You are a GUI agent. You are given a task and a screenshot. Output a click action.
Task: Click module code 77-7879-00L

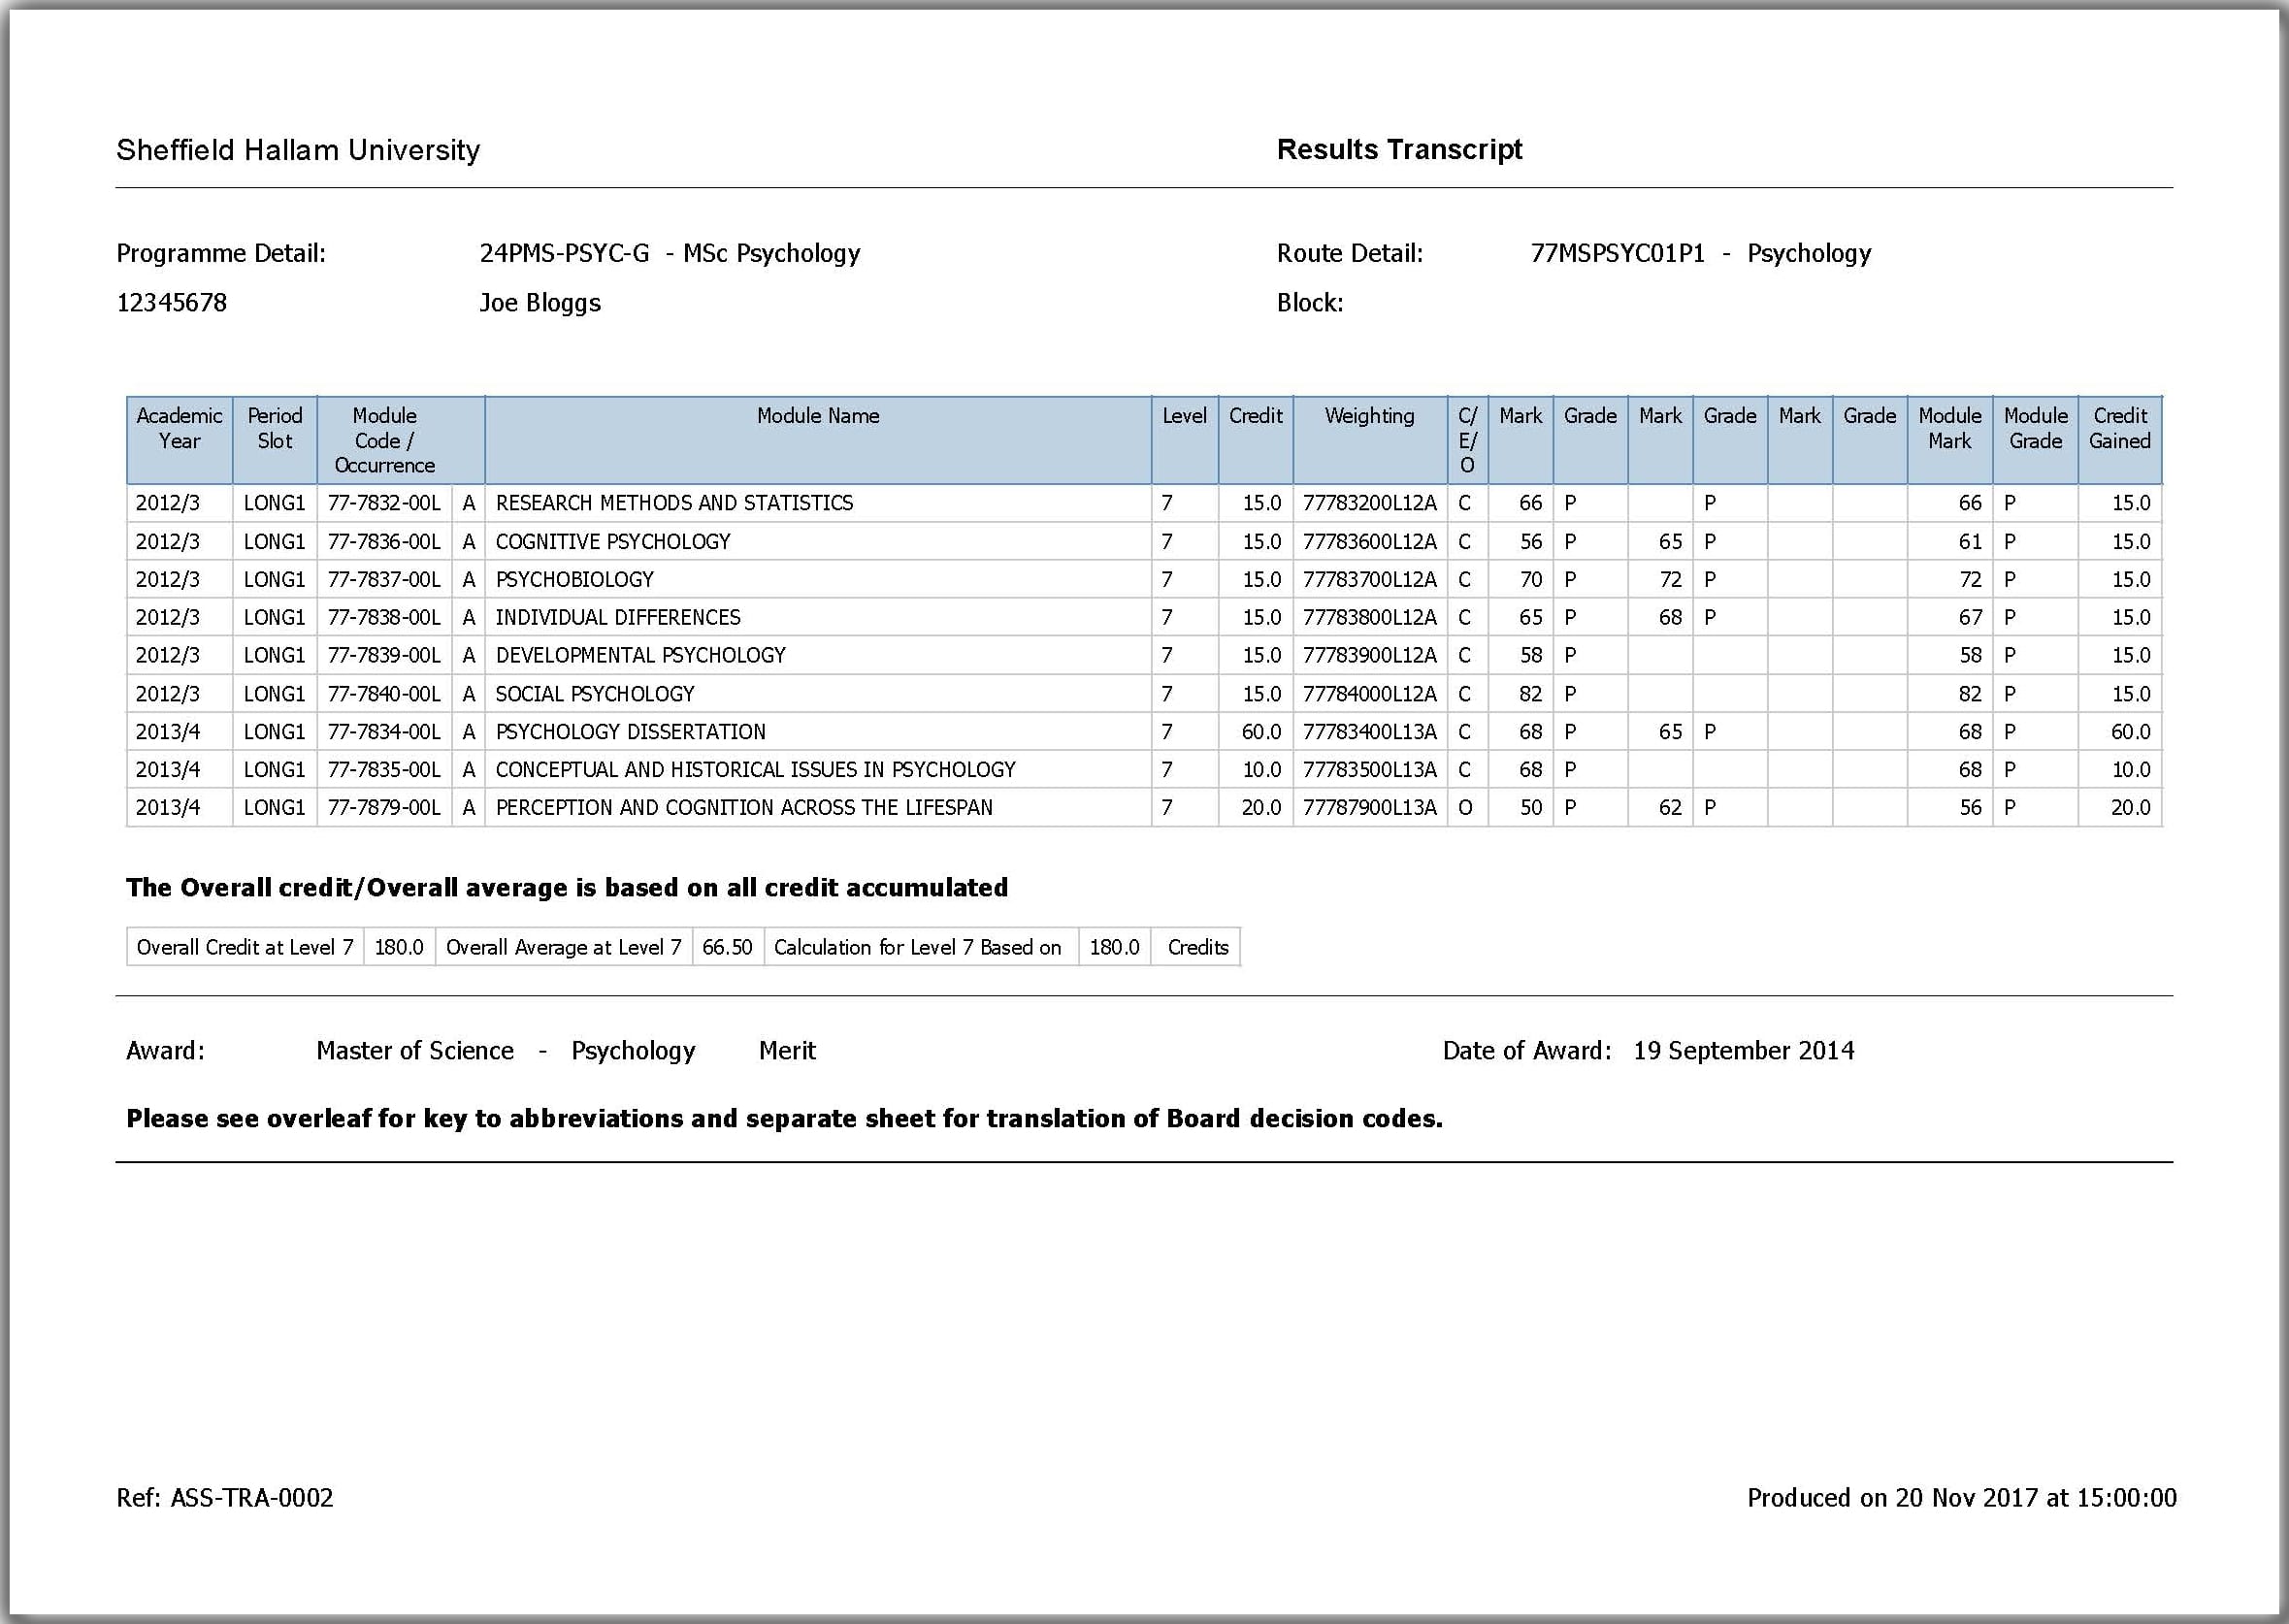point(384,807)
